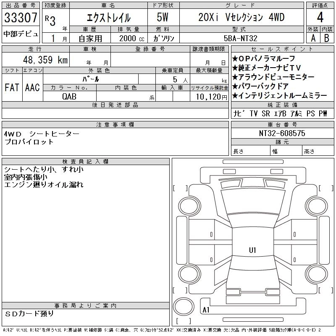Click the A1 scratch mark on car diagram
The width and height of the screenshot is (336, 336).
coord(206,310)
